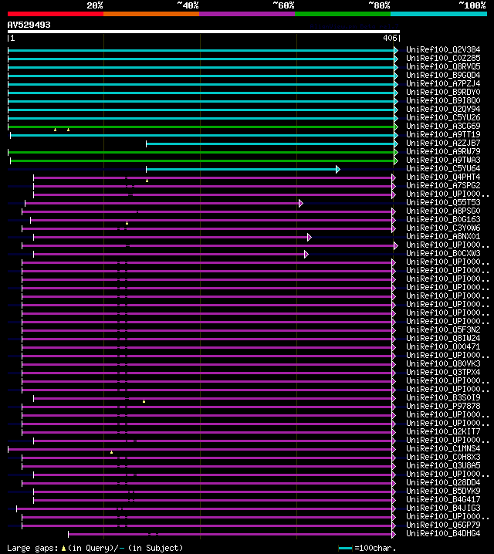
Task: Select the UniRef100_C0H8X3 label
Action: point(443,457)
